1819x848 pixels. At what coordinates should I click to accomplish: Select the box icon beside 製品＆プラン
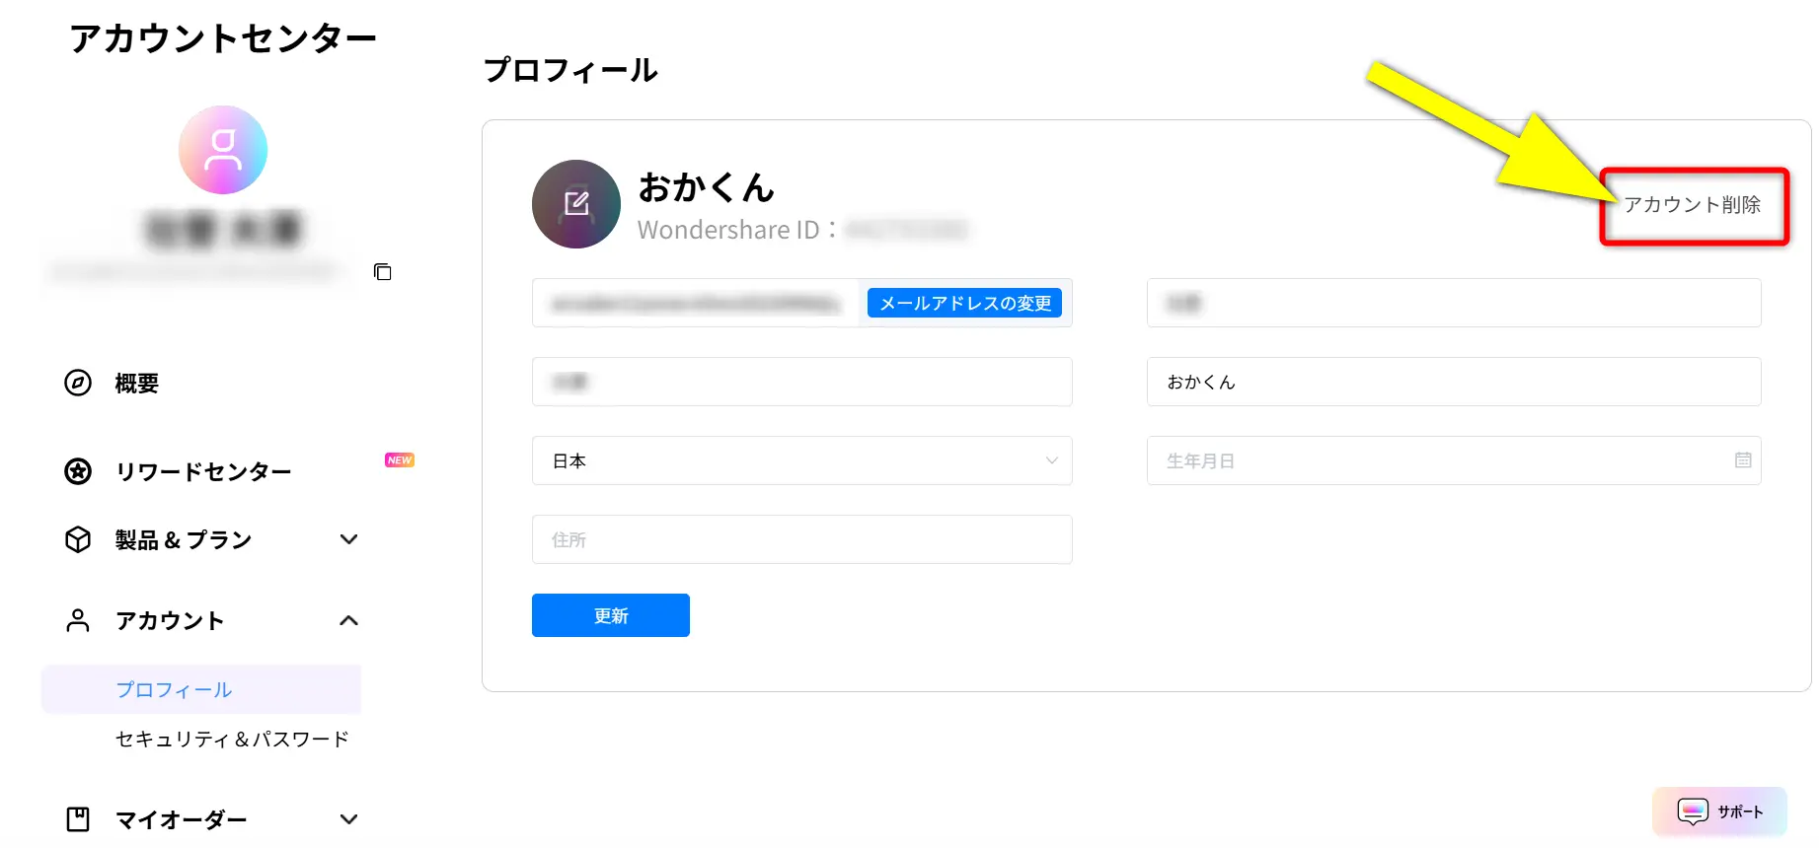77,539
